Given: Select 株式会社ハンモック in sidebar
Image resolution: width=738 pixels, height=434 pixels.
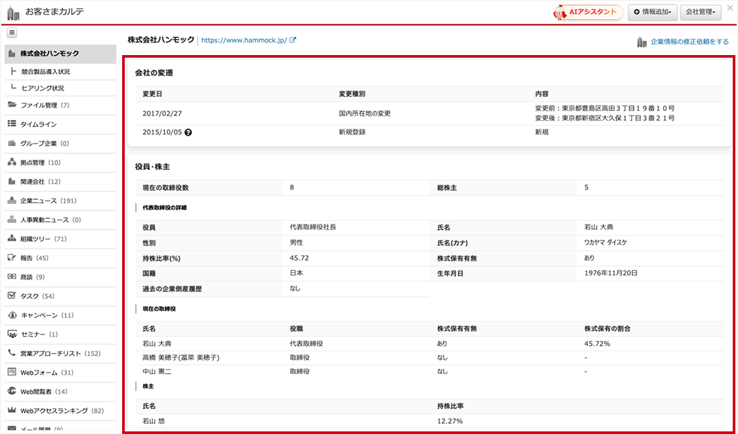Looking at the screenshot, I should [49, 53].
